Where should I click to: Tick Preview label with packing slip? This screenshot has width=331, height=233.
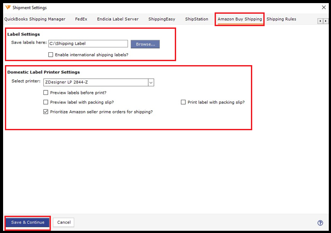pyautogui.click(x=46, y=102)
